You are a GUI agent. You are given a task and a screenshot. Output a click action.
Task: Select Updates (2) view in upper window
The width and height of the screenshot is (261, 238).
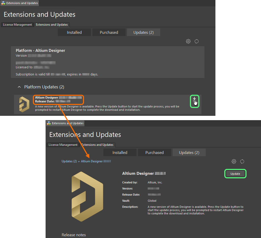(143, 33)
